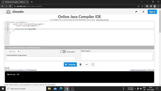This screenshot has height=91, width=161.
Task: Click the share page icon in address bar
Action: (139, 6)
